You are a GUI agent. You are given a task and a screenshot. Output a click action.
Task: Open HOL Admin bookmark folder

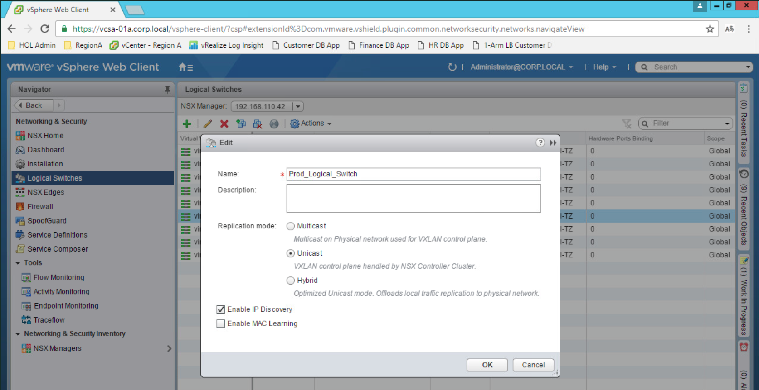(32, 45)
